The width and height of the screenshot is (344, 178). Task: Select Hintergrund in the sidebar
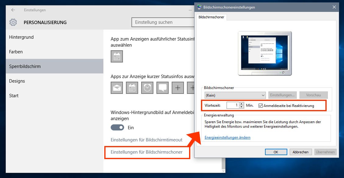(21, 37)
